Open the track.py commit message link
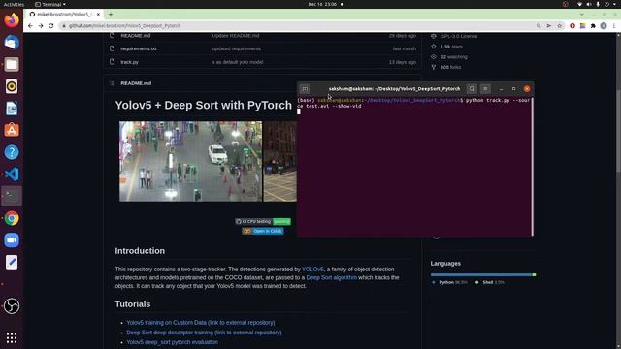This screenshot has height=349, width=621. pyautogui.click(x=238, y=62)
